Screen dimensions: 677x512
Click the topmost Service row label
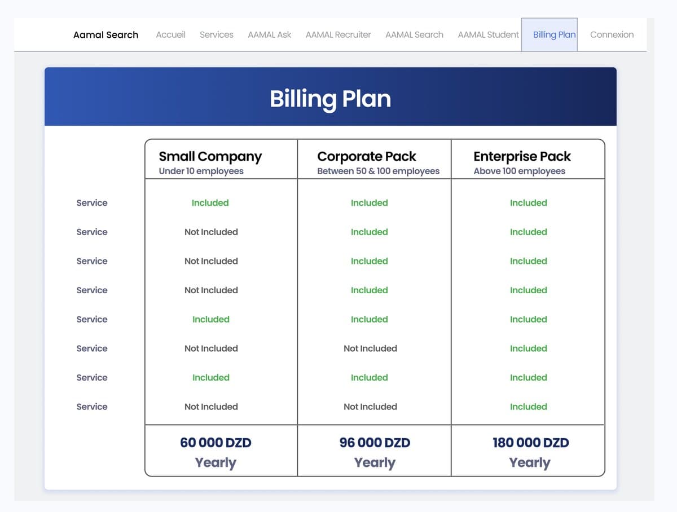point(92,202)
